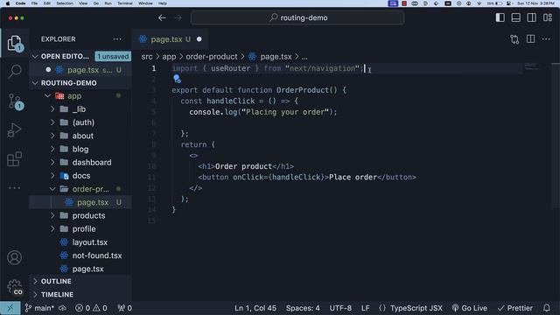The width and height of the screenshot is (560, 315).
Task: Toggle the secondary side bar layout icon
Action: [531, 17]
